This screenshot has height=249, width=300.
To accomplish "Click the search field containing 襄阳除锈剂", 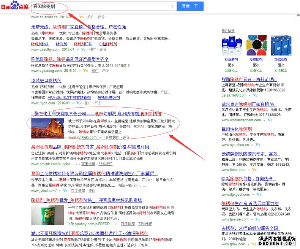I will pos(104,6).
